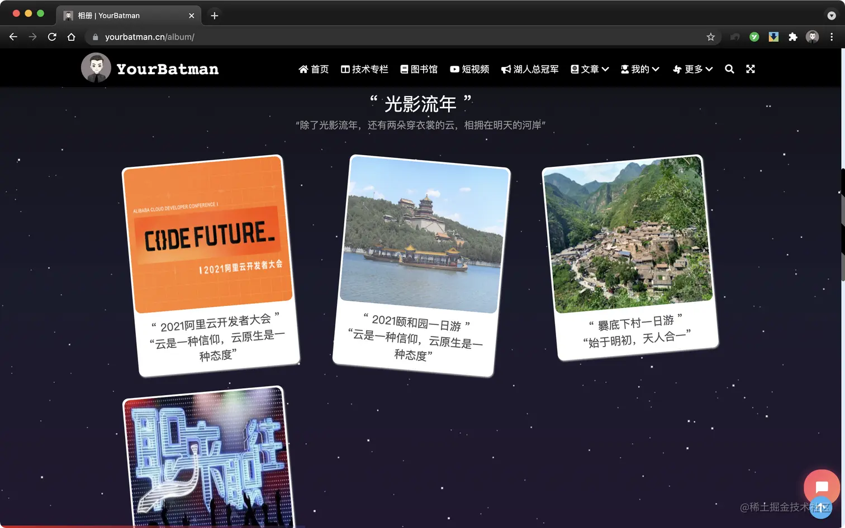Close the 相册 | YourBatman tab
This screenshot has height=528, width=845.
click(x=192, y=16)
